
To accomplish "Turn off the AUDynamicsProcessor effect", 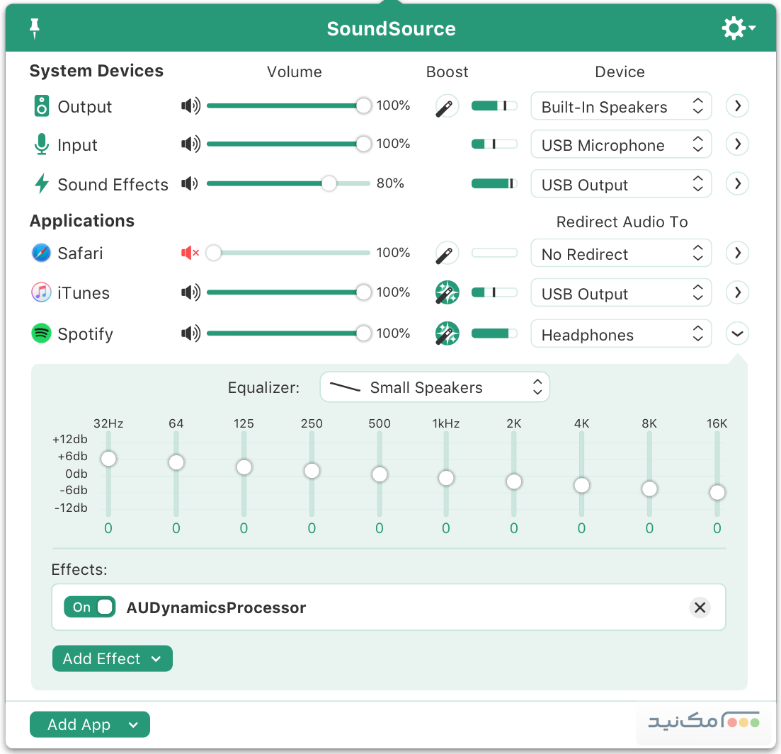I will pyautogui.click(x=89, y=607).
